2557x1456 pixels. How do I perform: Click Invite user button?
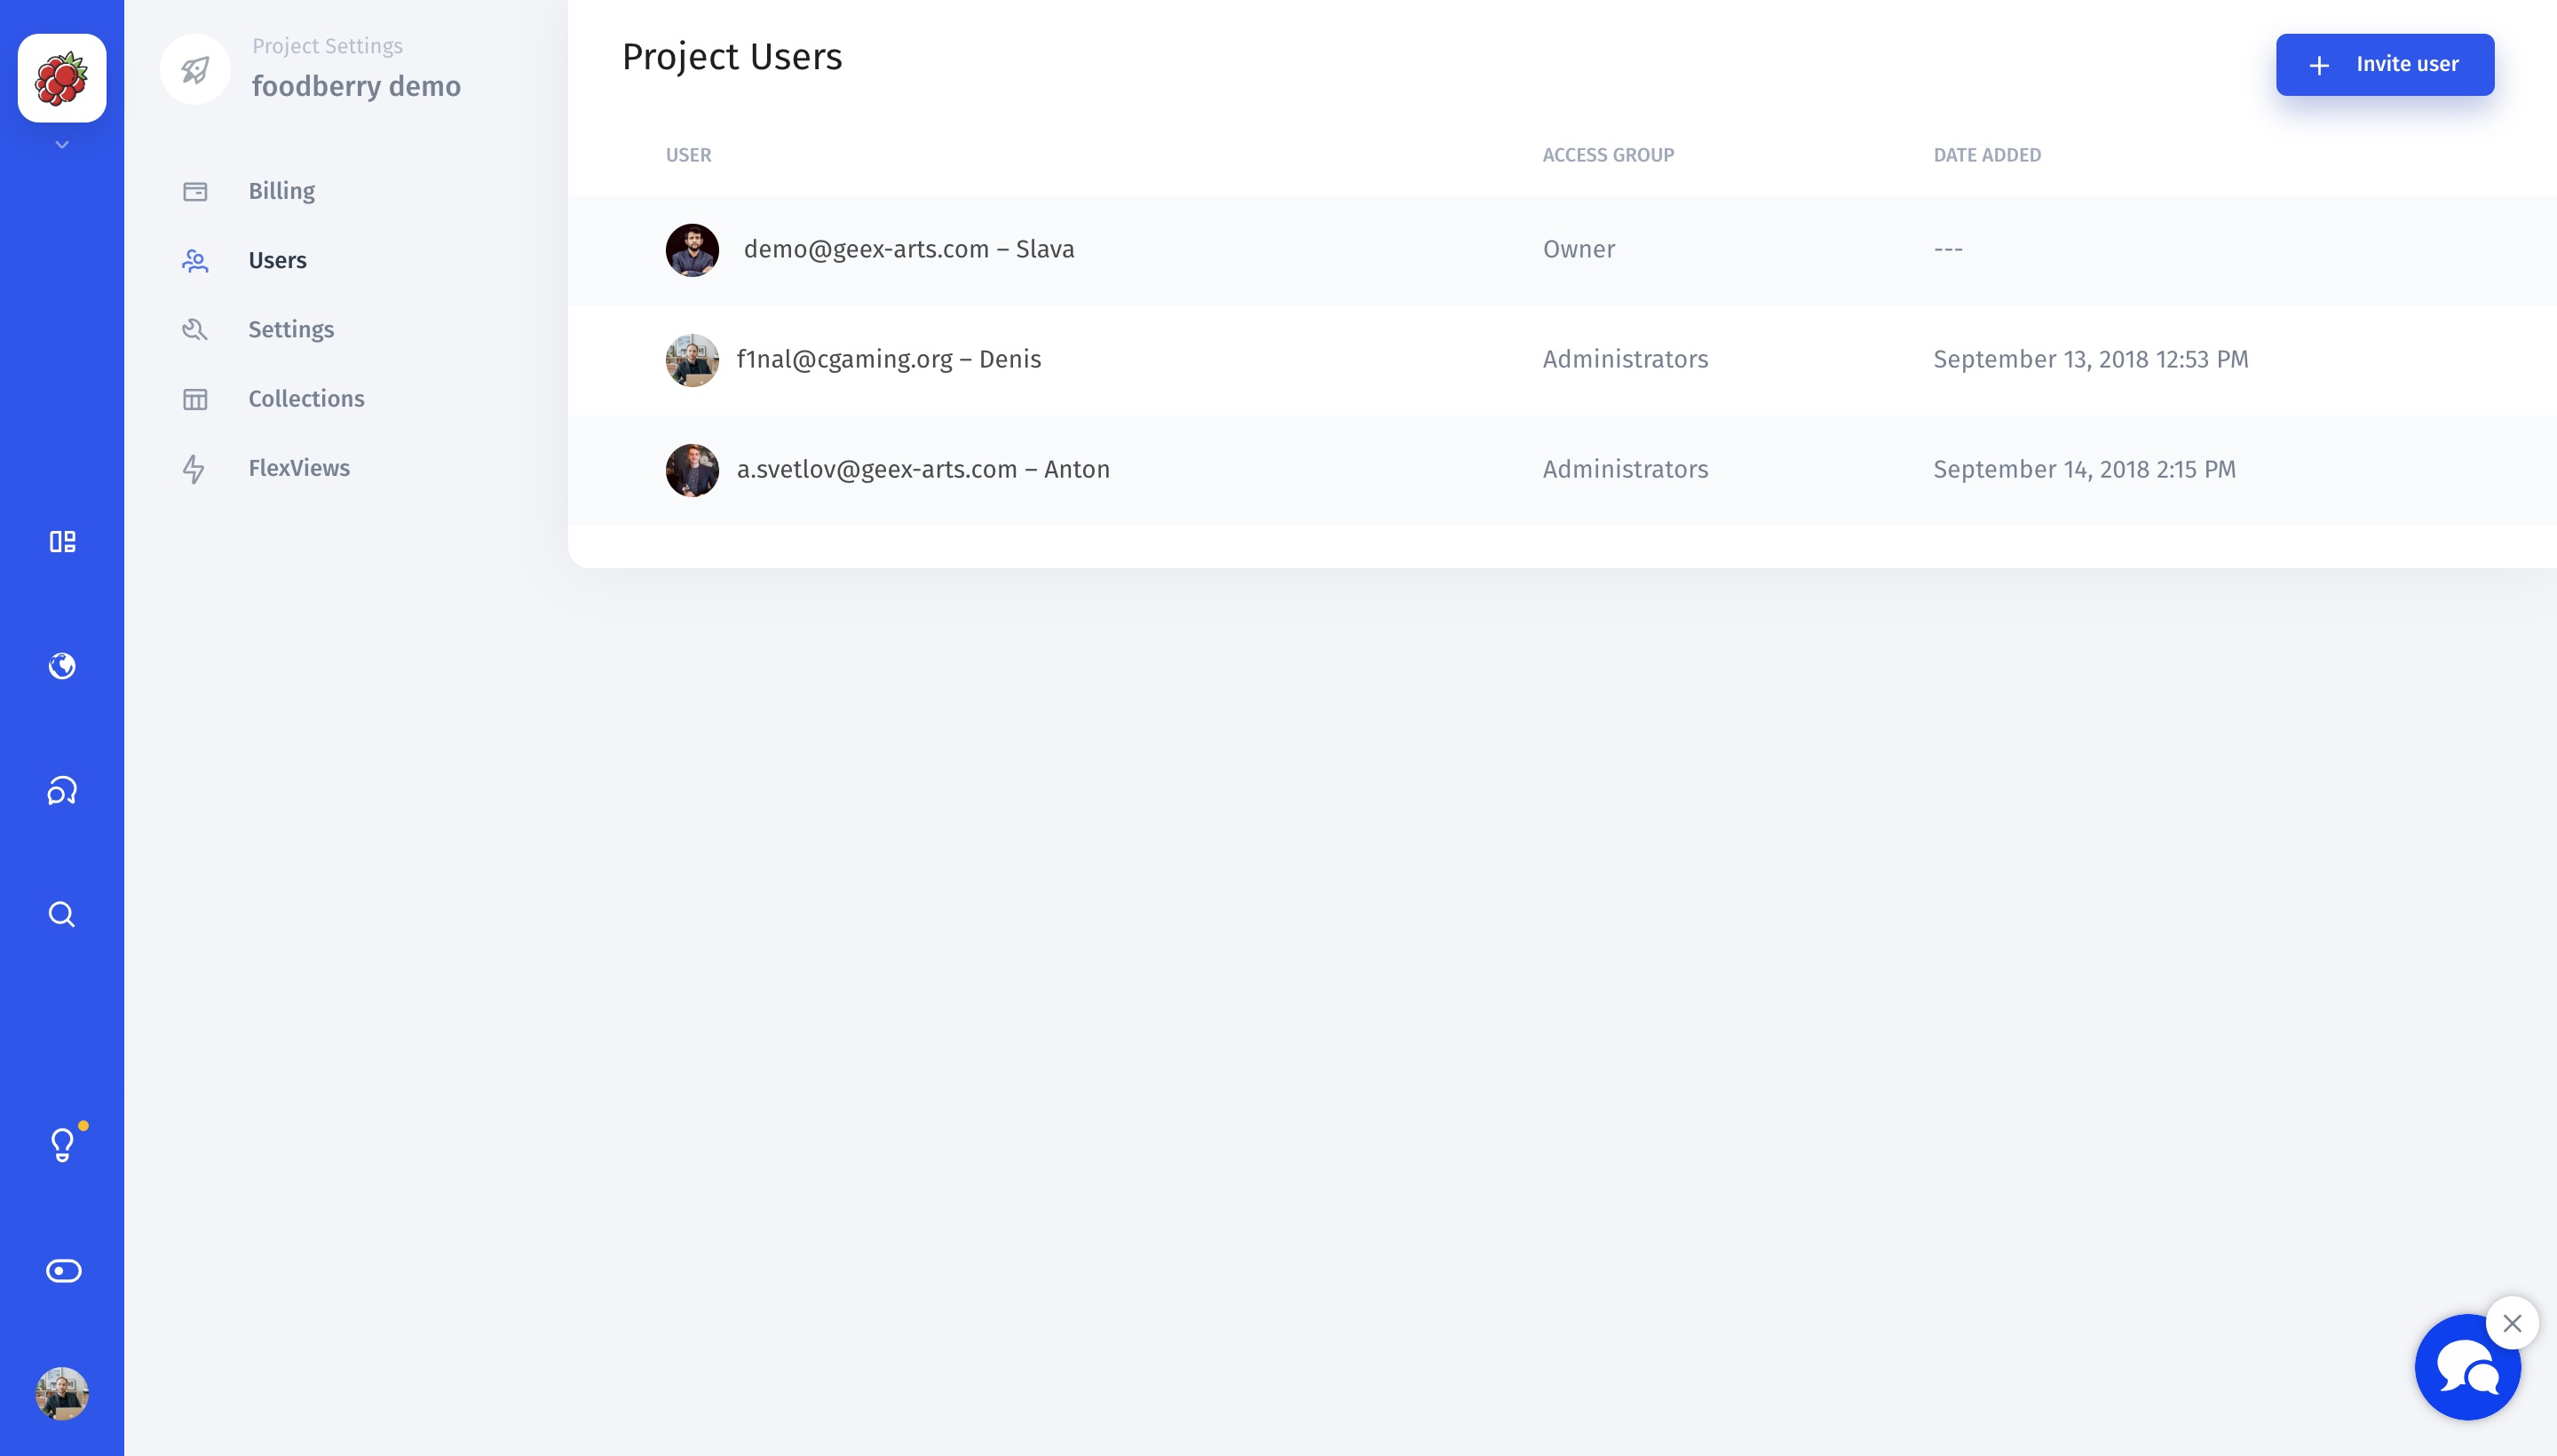2385,65
